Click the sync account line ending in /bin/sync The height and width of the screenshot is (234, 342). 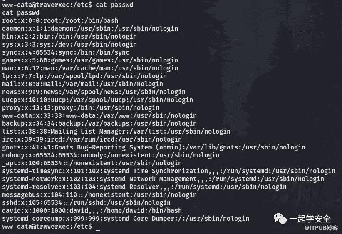[66, 52]
